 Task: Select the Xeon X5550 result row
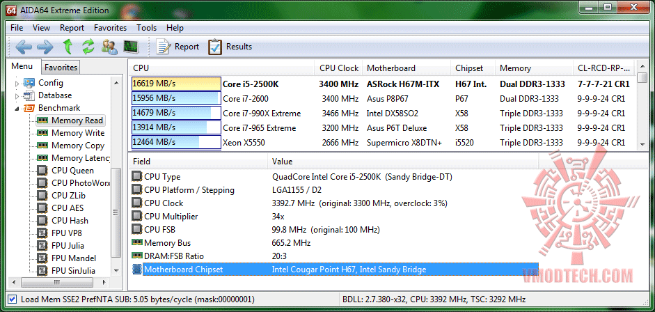pyautogui.click(x=383, y=143)
